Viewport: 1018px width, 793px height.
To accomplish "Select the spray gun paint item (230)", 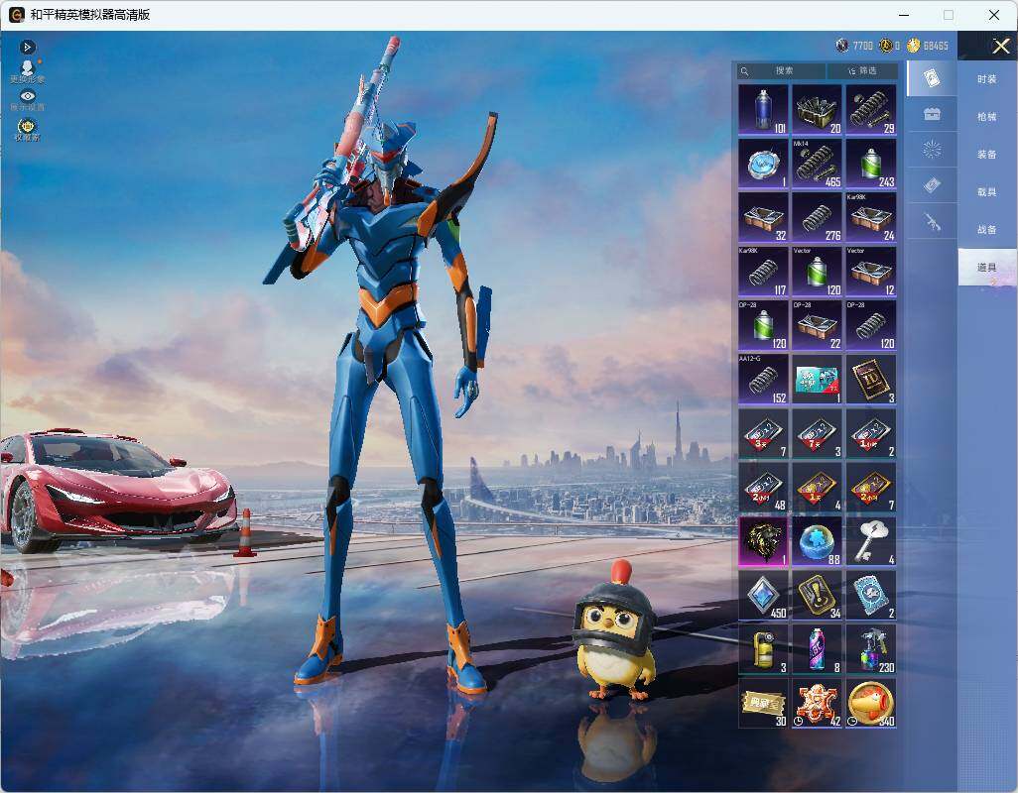I will pyautogui.click(x=871, y=649).
